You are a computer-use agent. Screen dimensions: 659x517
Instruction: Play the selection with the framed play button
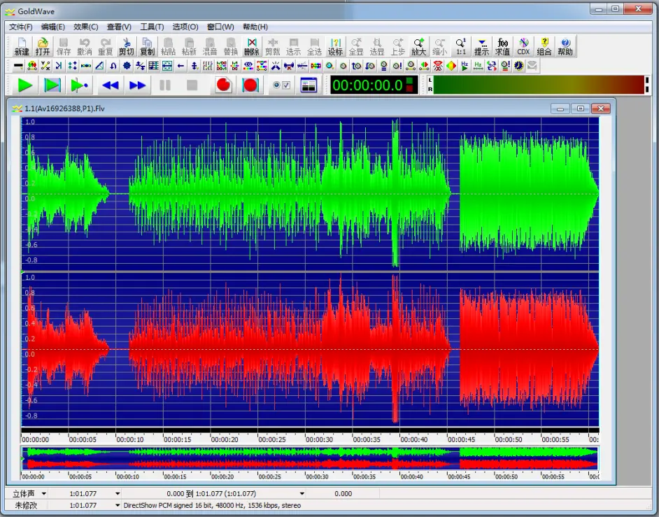(52, 85)
